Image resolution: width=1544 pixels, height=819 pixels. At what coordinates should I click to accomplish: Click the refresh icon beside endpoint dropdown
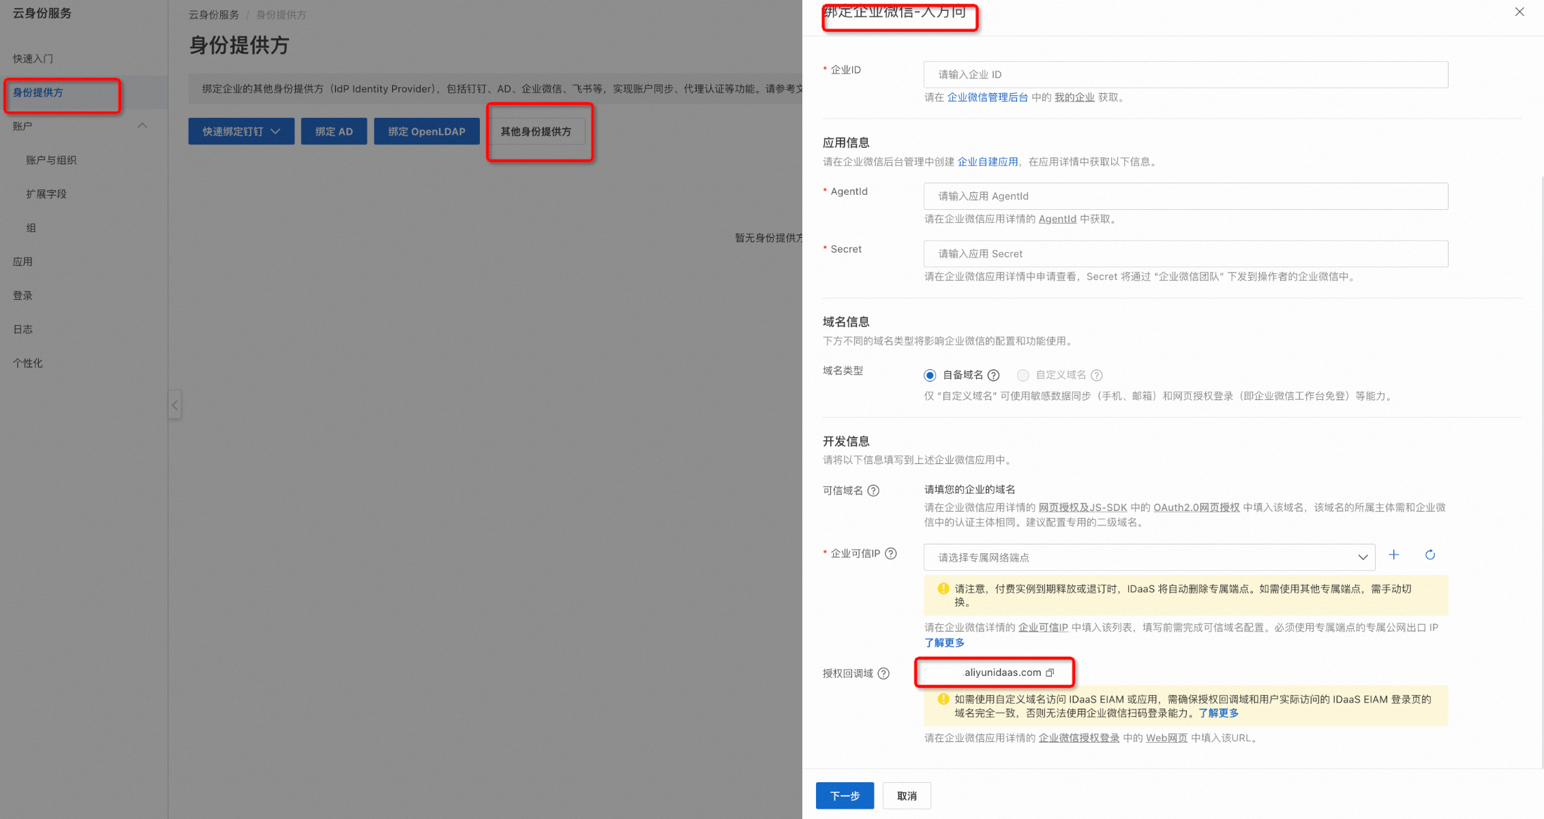pos(1430,555)
